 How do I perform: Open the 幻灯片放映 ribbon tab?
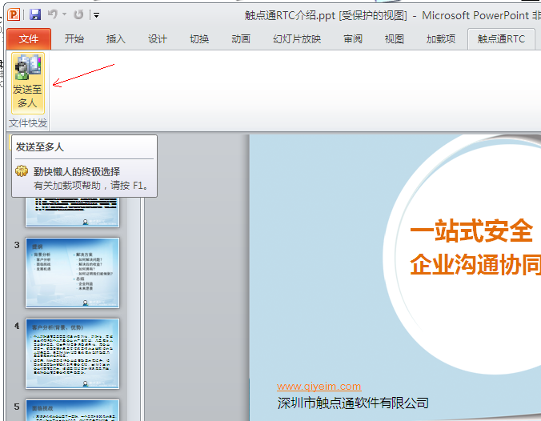[x=297, y=38]
